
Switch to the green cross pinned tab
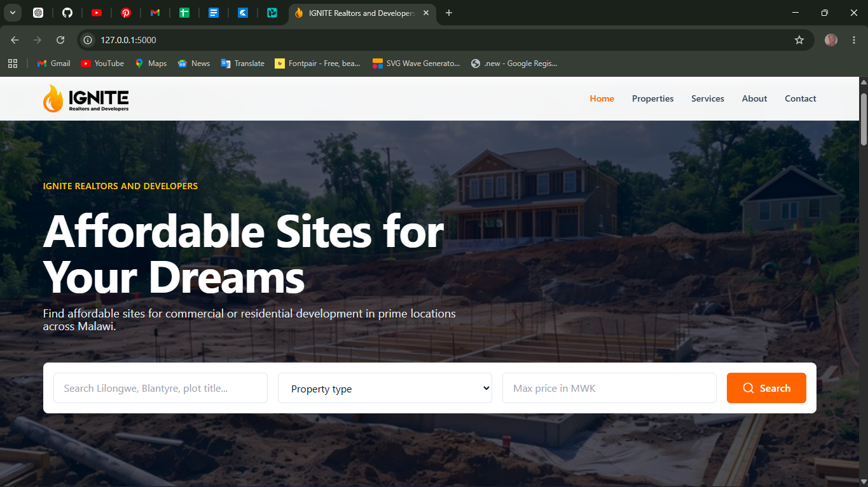(x=184, y=13)
